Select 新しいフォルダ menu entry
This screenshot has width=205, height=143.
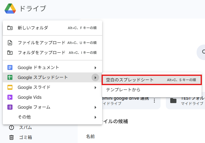coord(52,28)
